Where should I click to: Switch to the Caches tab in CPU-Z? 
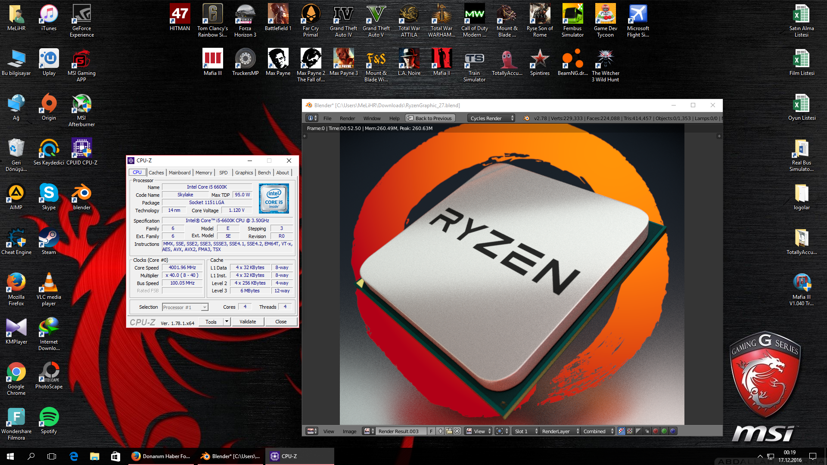click(156, 172)
